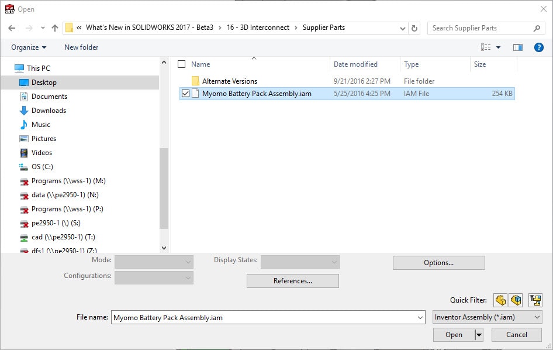Click the navigation pane scroll up arrow
This screenshot has height=350, width=553.
[x=164, y=62]
